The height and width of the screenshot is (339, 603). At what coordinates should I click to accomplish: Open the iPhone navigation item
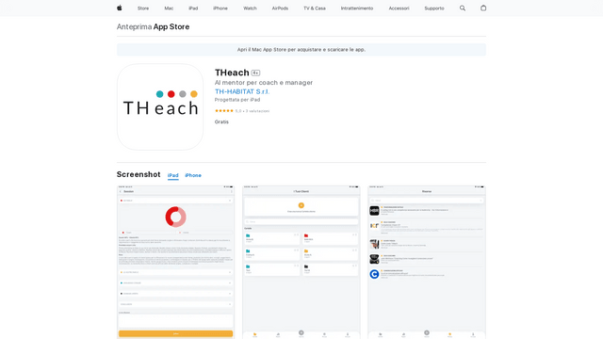220,8
